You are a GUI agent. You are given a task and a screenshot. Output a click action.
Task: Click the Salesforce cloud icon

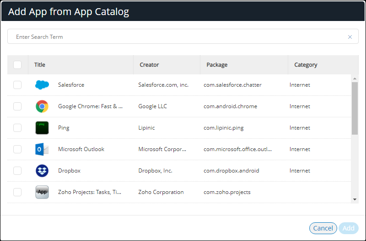point(42,85)
